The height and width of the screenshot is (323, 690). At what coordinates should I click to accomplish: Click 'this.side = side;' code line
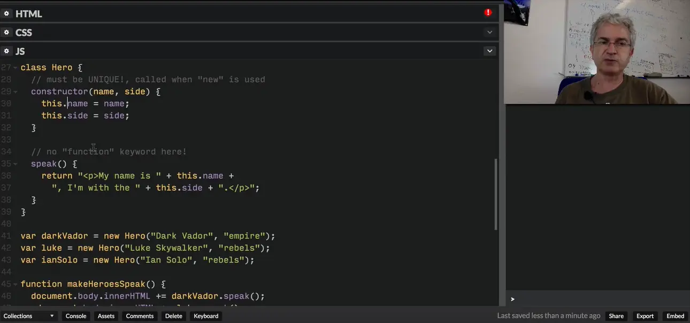coord(86,116)
